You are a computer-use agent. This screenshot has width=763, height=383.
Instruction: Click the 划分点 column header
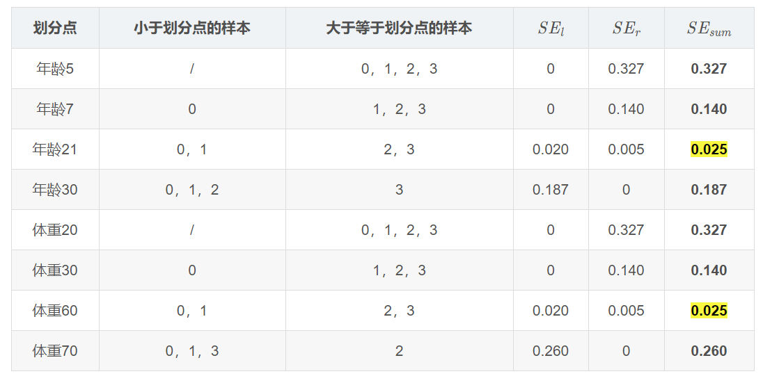point(55,28)
